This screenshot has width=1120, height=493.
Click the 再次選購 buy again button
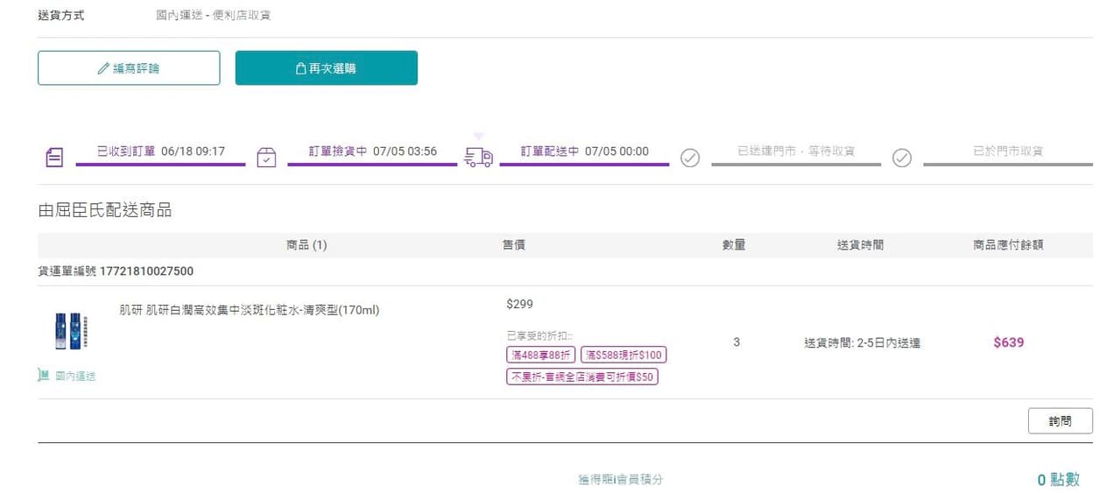[x=326, y=68]
